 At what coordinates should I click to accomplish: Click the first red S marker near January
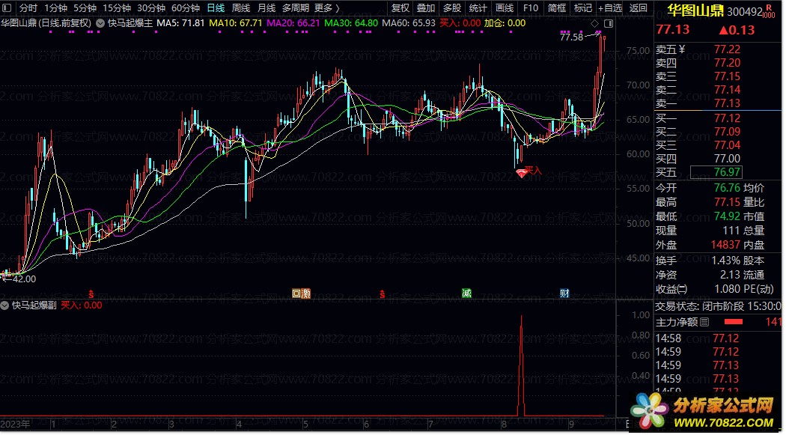(91, 294)
